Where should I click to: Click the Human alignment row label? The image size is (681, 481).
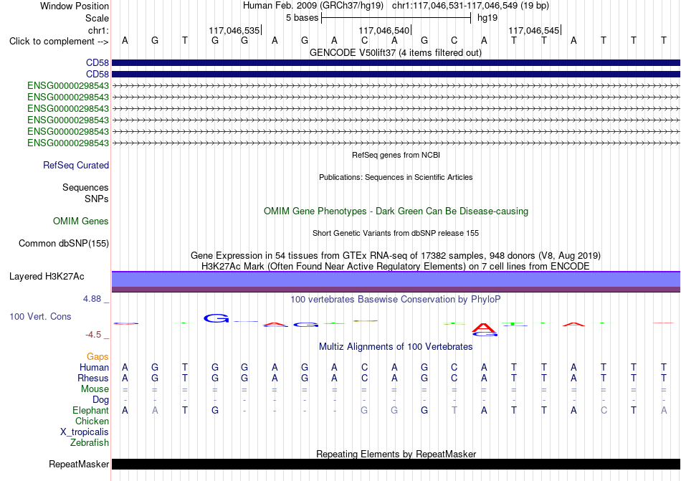pos(94,368)
